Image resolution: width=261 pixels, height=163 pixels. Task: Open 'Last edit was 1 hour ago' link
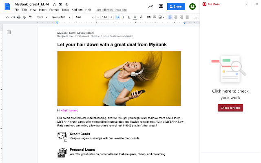pos(111,10)
